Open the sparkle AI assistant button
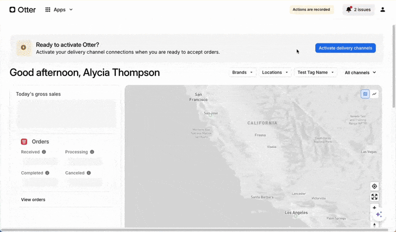 (x=379, y=214)
